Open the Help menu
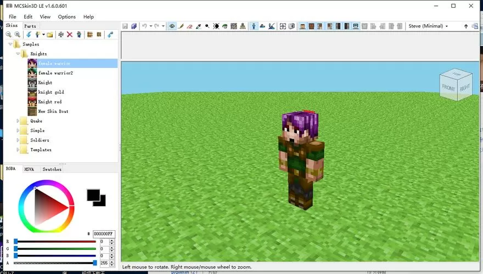The width and height of the screenshot is (483, 274). (88, 16)
